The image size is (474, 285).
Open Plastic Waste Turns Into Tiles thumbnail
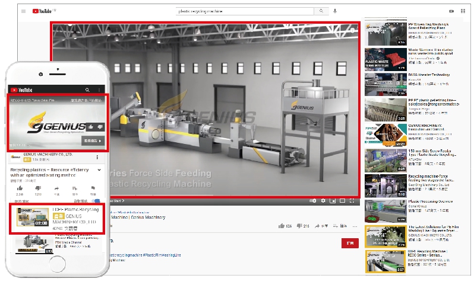(385, 59)
